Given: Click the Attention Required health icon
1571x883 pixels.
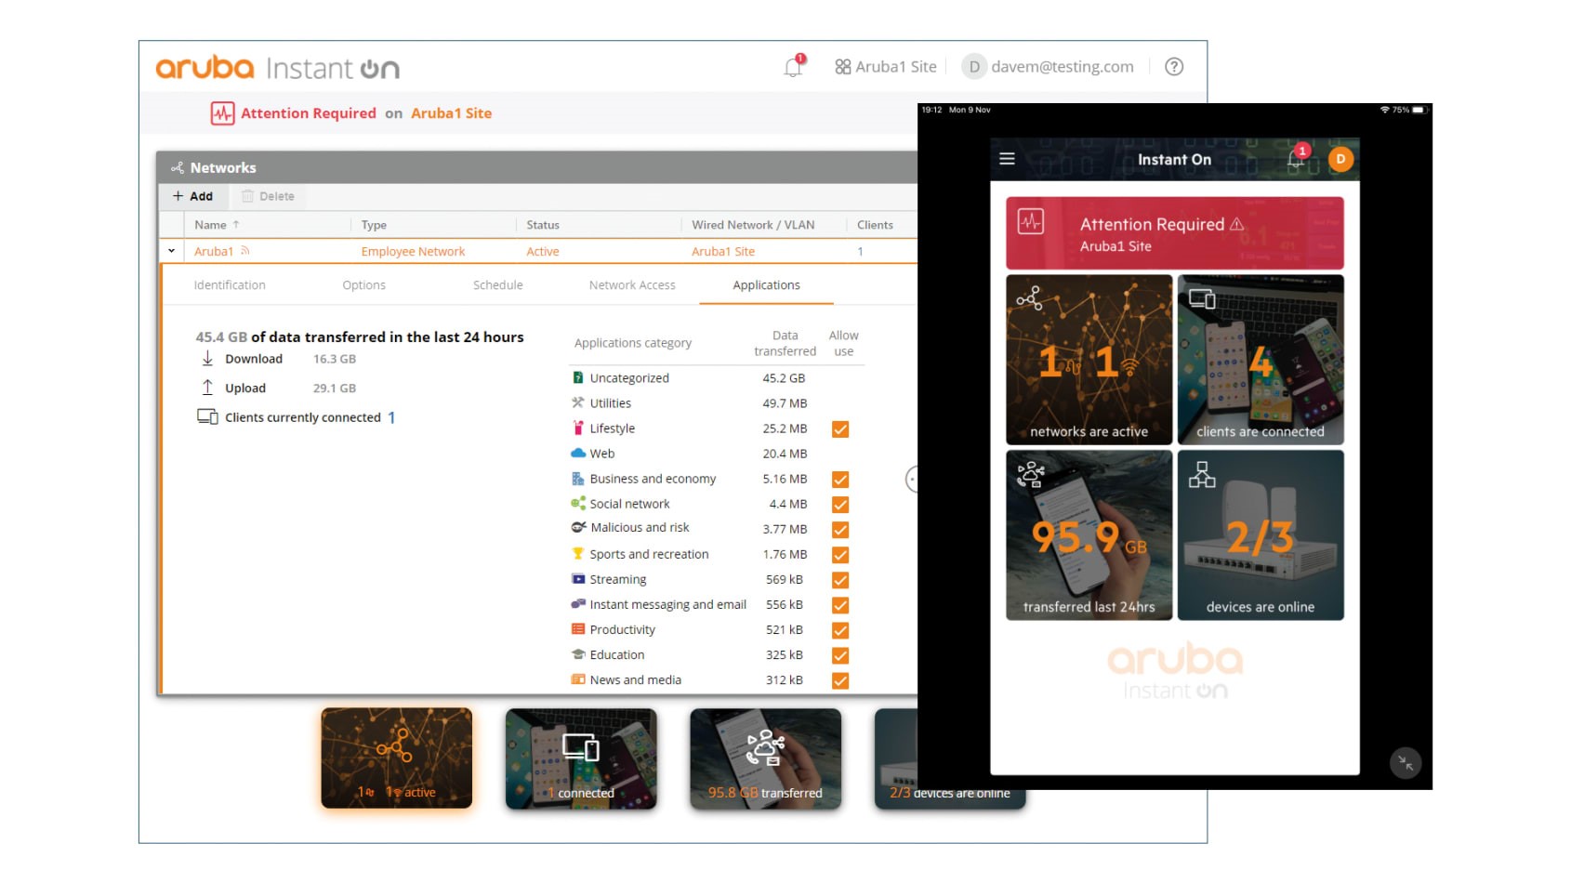Looking at the screenshot, I should point(222,113).
